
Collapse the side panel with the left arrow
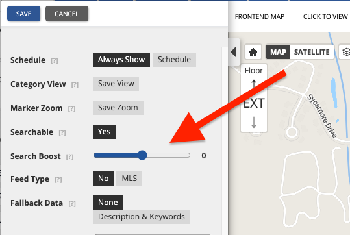tap(234, 52)
